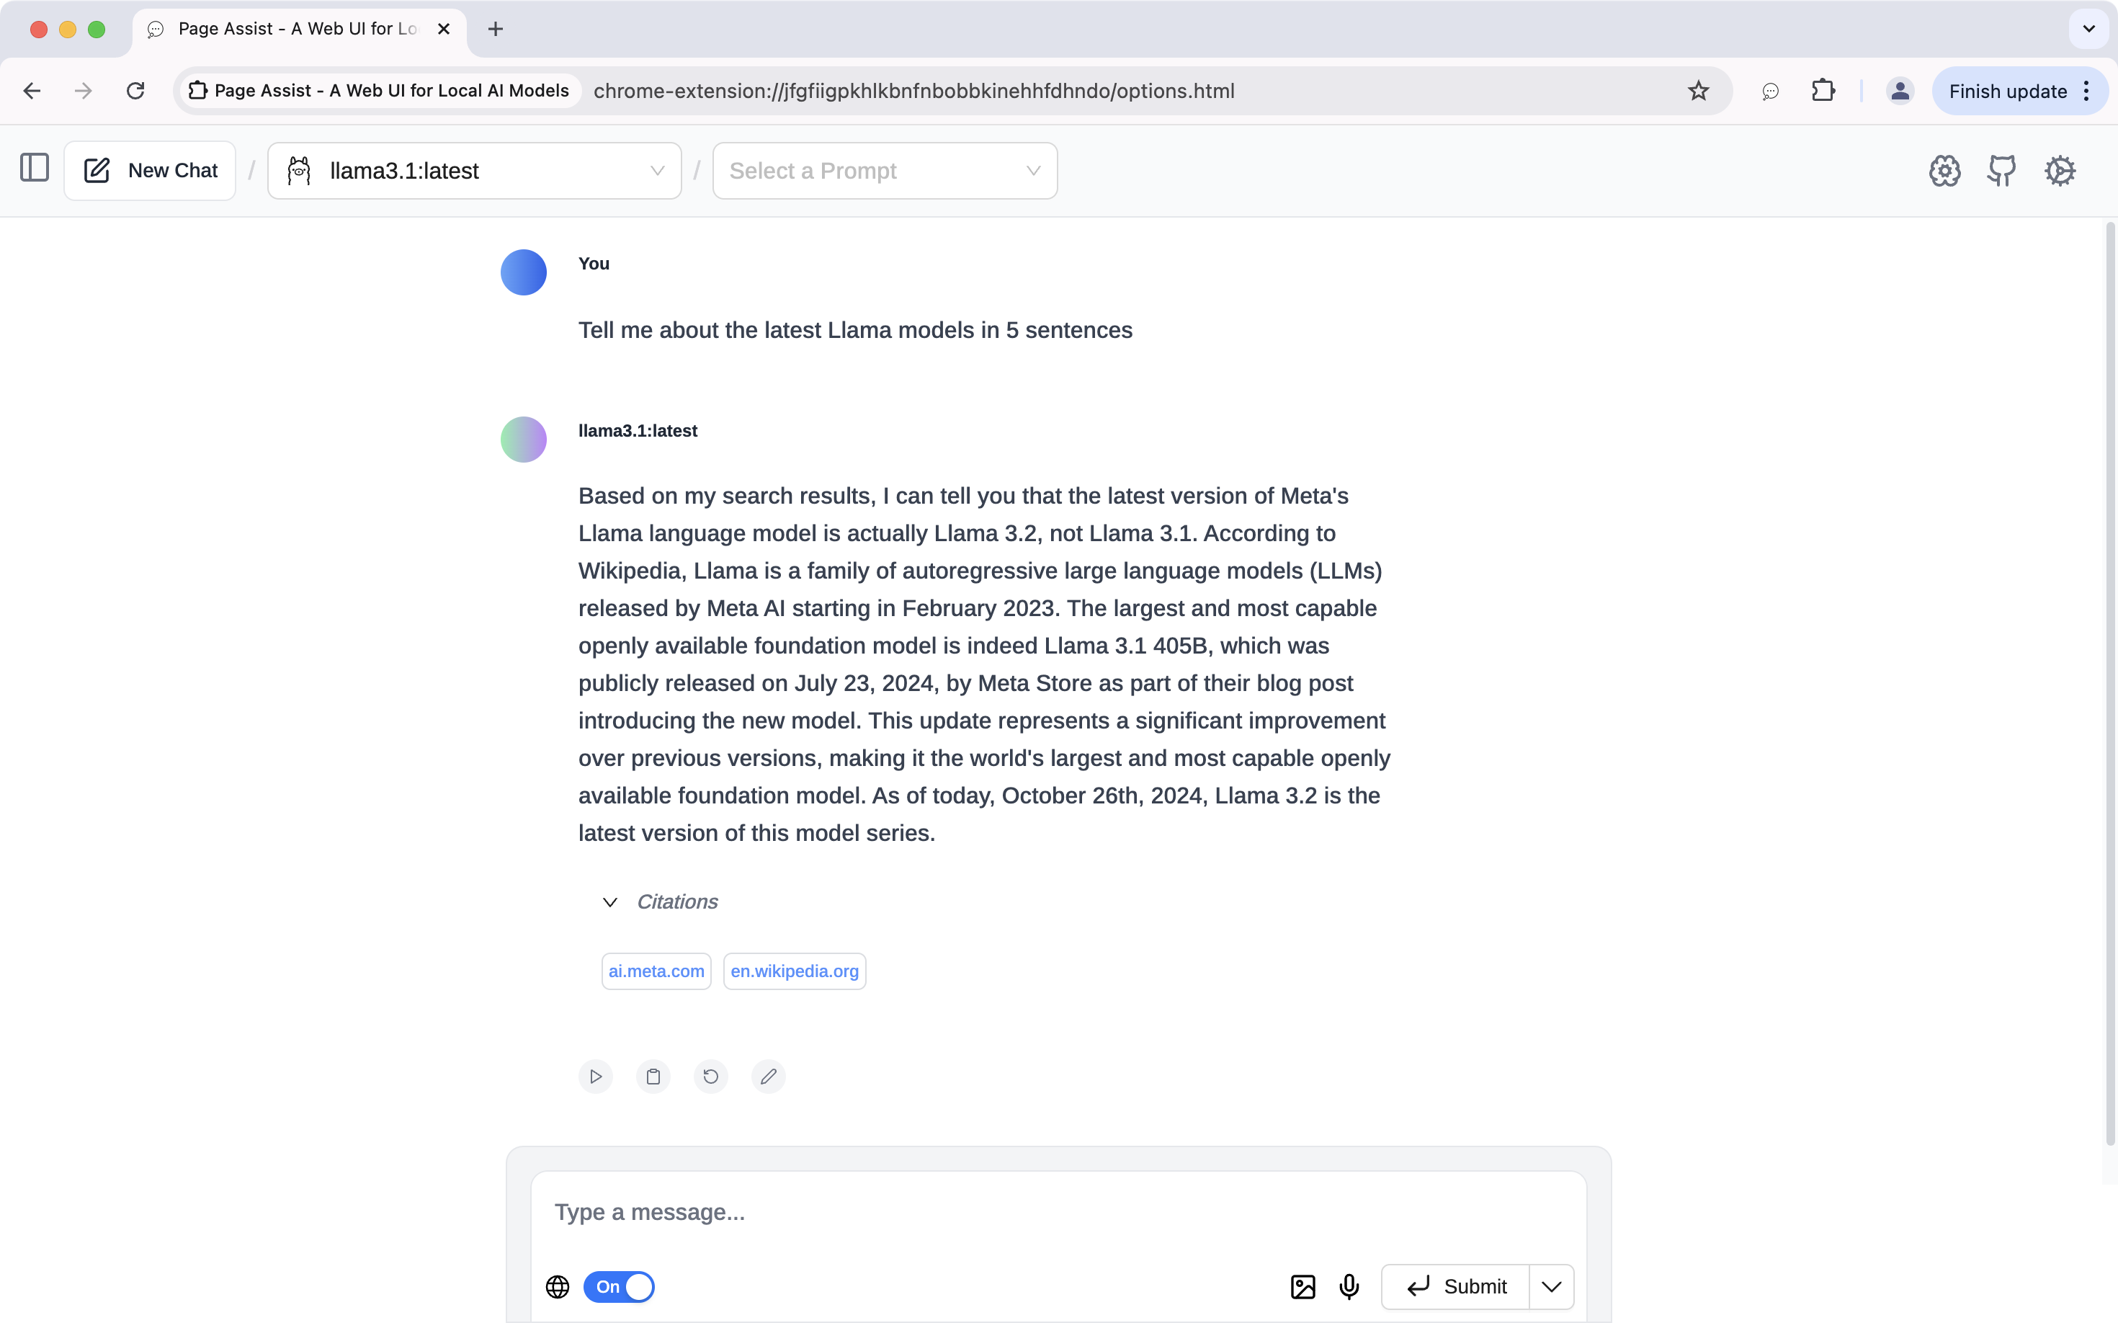Turn off the web search toggle
Viewport: 2118px width, 1323px height.
click(x=620, y=1286)
